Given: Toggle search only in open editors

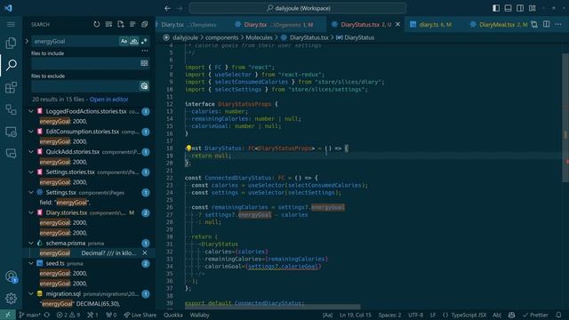Looking at the screenshot, I should 144,63.
